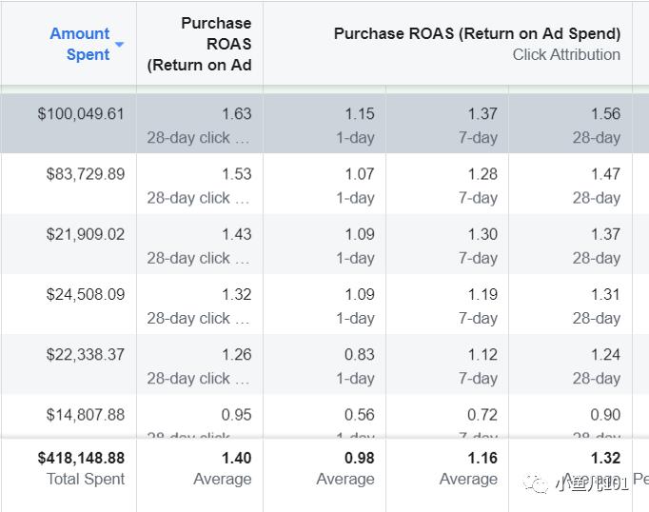Screen dimensions: 649x512
Task: Select the 1.28 seven-day ROAS cell
Action: [x=482, y=174]
